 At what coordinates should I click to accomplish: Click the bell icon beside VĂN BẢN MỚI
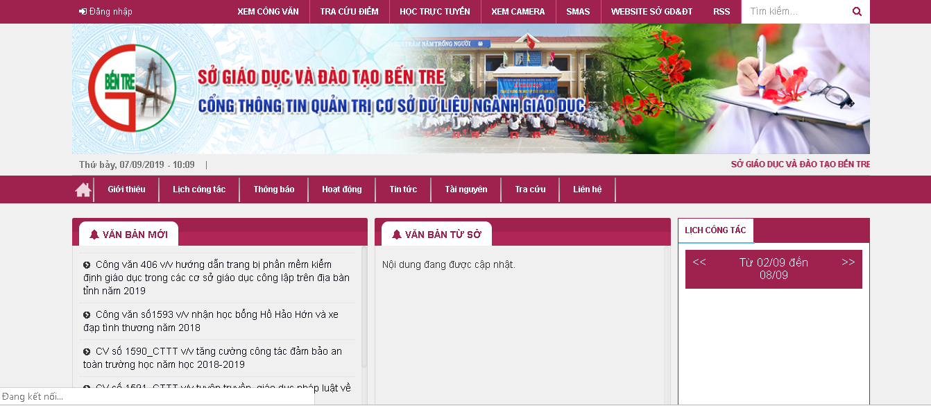click(x=94, y=235)
